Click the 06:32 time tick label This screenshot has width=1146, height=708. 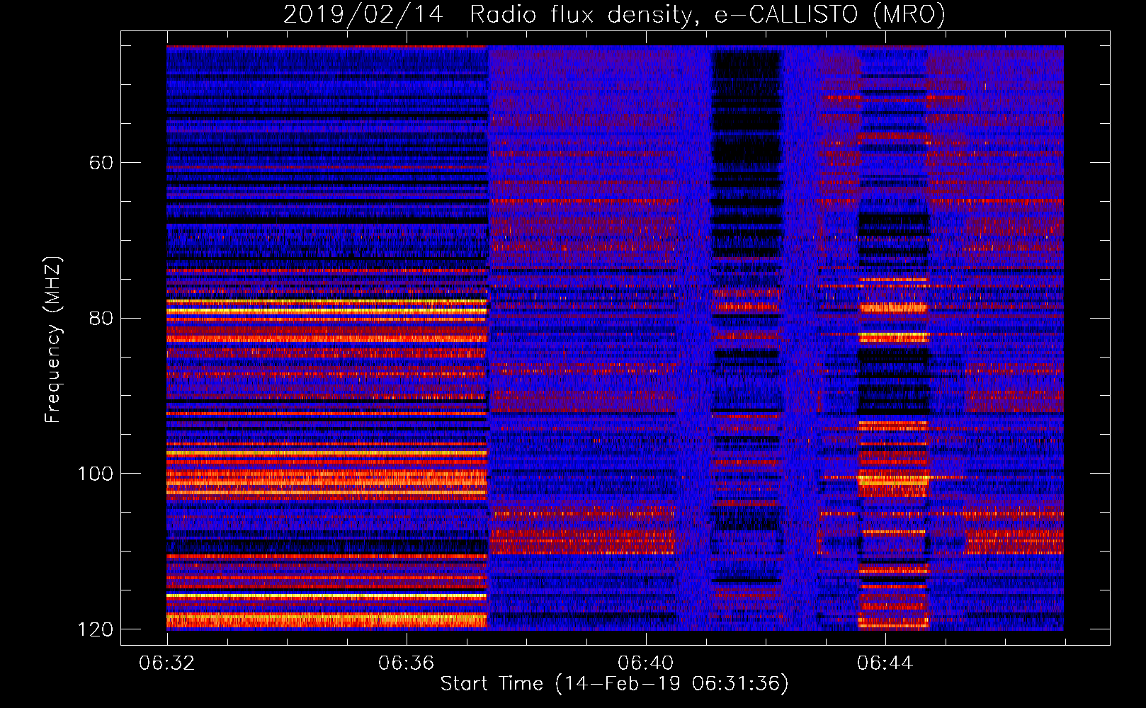[x=167, y=663]
